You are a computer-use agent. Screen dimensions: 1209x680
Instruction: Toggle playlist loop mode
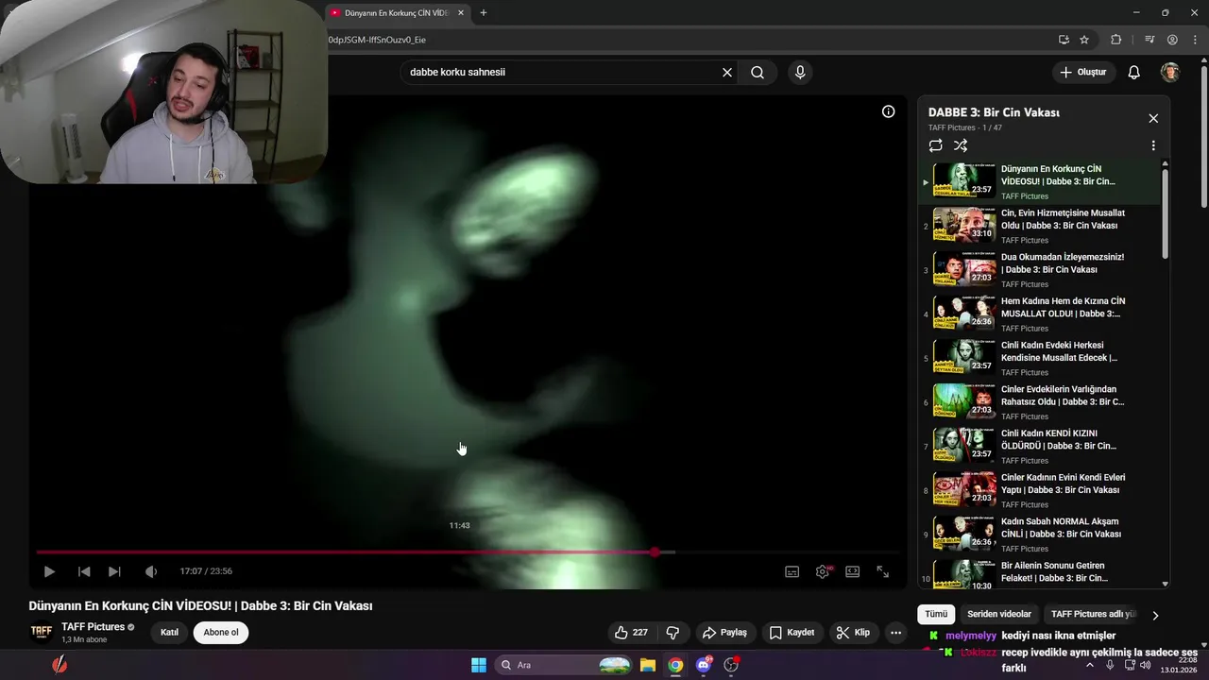tap(935, 145)
